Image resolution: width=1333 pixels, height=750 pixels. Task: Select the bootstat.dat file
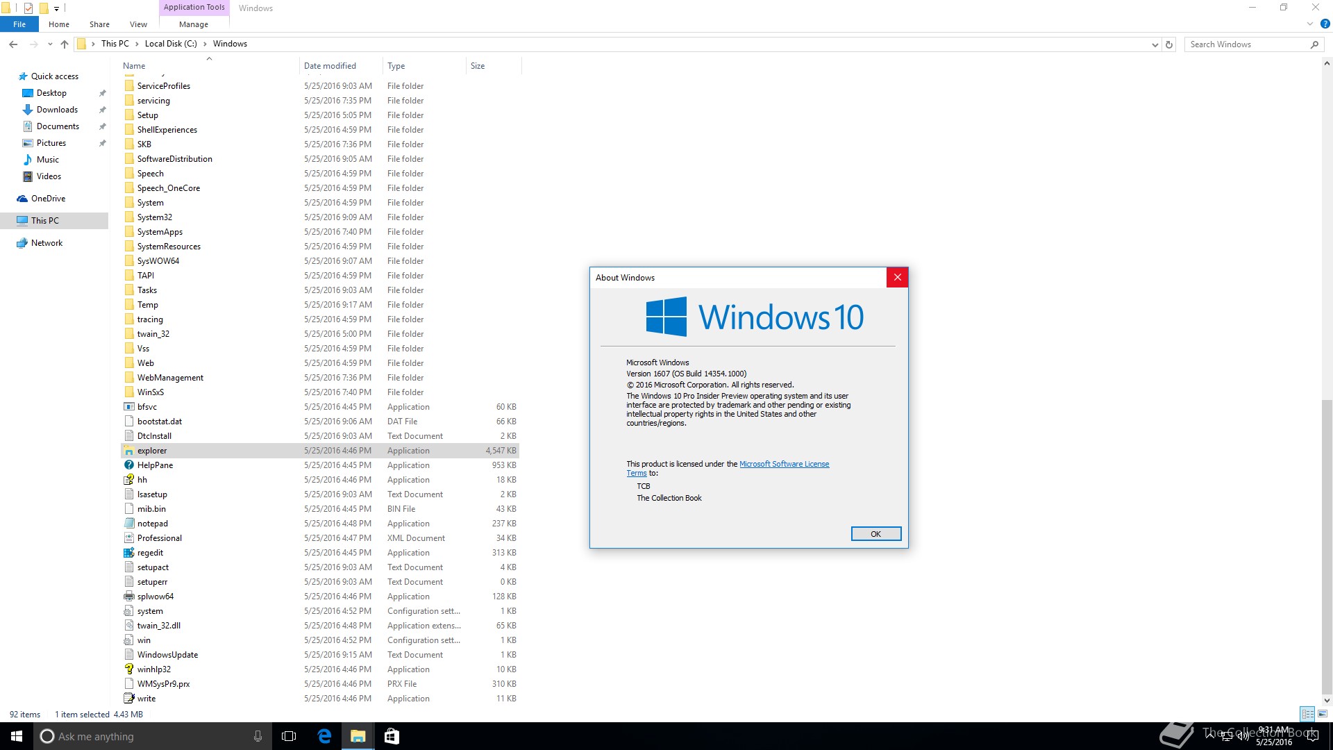click(320, 422)
